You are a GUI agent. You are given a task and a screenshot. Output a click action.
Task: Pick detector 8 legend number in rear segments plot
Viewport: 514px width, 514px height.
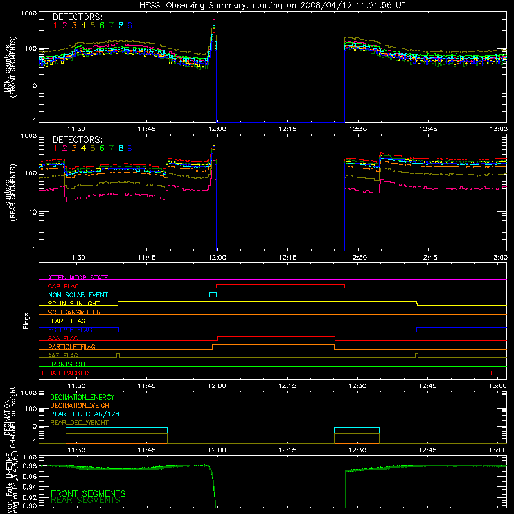tap(121, 148)
